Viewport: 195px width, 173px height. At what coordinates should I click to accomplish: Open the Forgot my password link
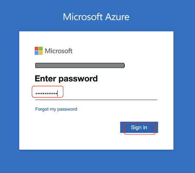tap(56, 109)
